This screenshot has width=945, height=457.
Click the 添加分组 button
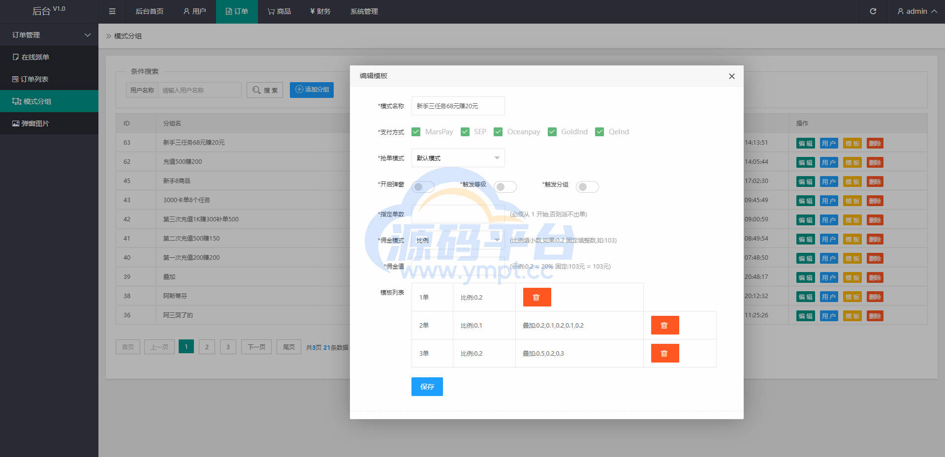pos(312,90)
